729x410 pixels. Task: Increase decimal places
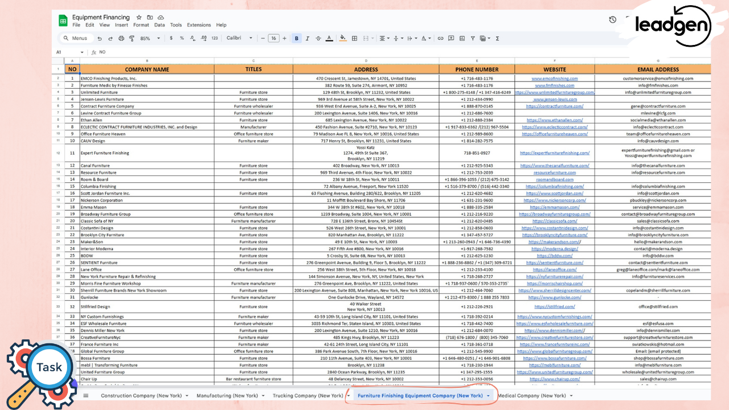203,39
